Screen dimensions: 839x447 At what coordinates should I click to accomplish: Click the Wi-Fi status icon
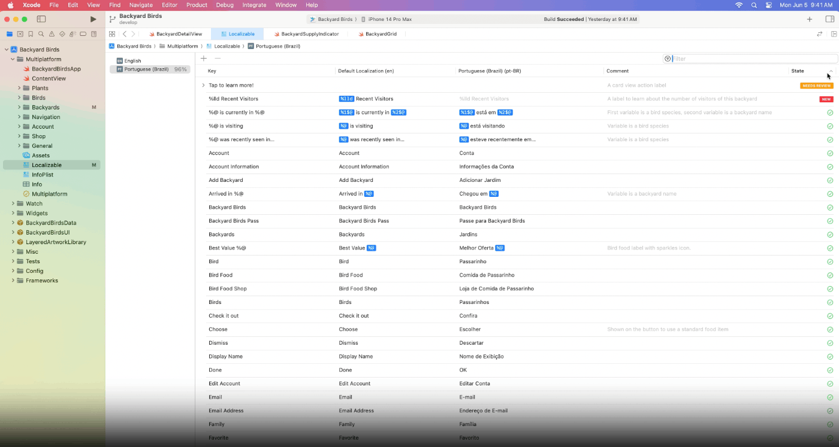tap(739, 5)
